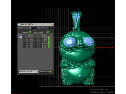Click green arrow on 4.17 X 5.16 row
Viewport: 126px width, 94px height.
coord(49,39)
